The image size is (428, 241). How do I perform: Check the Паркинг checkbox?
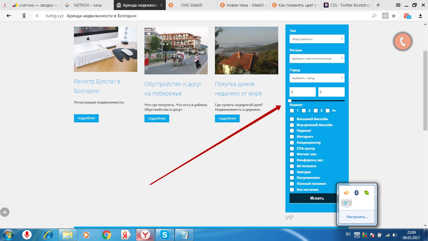pyautogui.click(x=292, y=131)
